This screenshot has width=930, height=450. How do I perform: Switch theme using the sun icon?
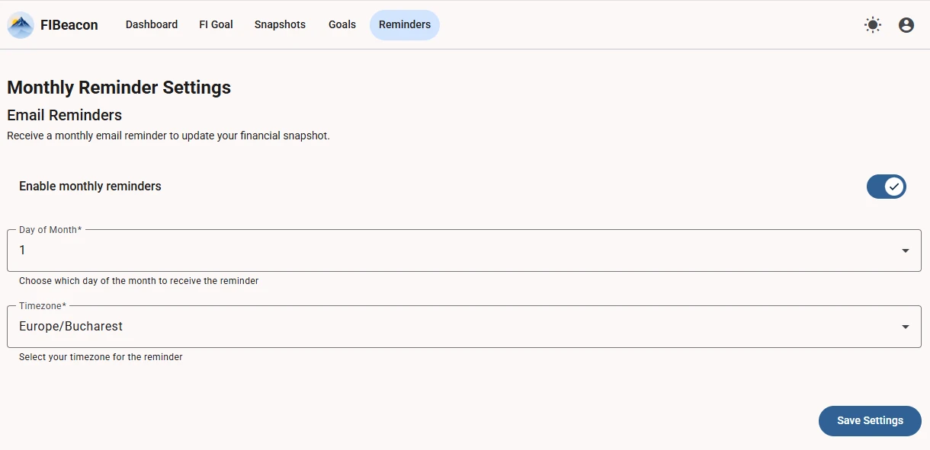872,24
